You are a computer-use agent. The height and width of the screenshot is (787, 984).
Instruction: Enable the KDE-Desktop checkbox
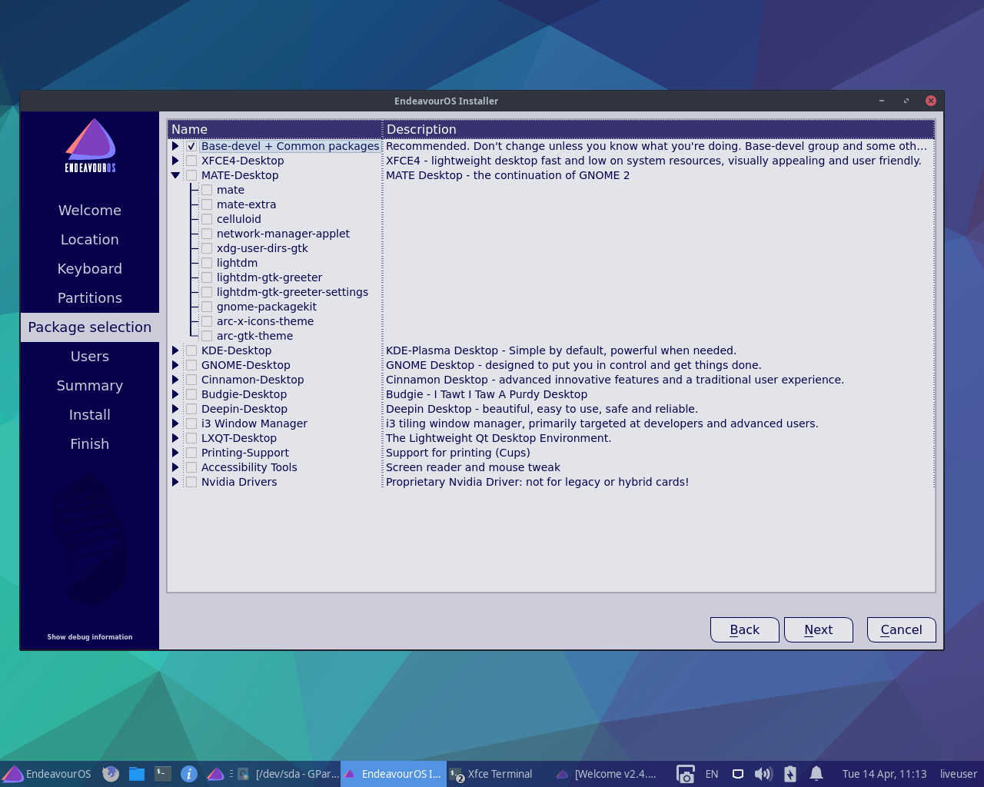click(191, 350)
